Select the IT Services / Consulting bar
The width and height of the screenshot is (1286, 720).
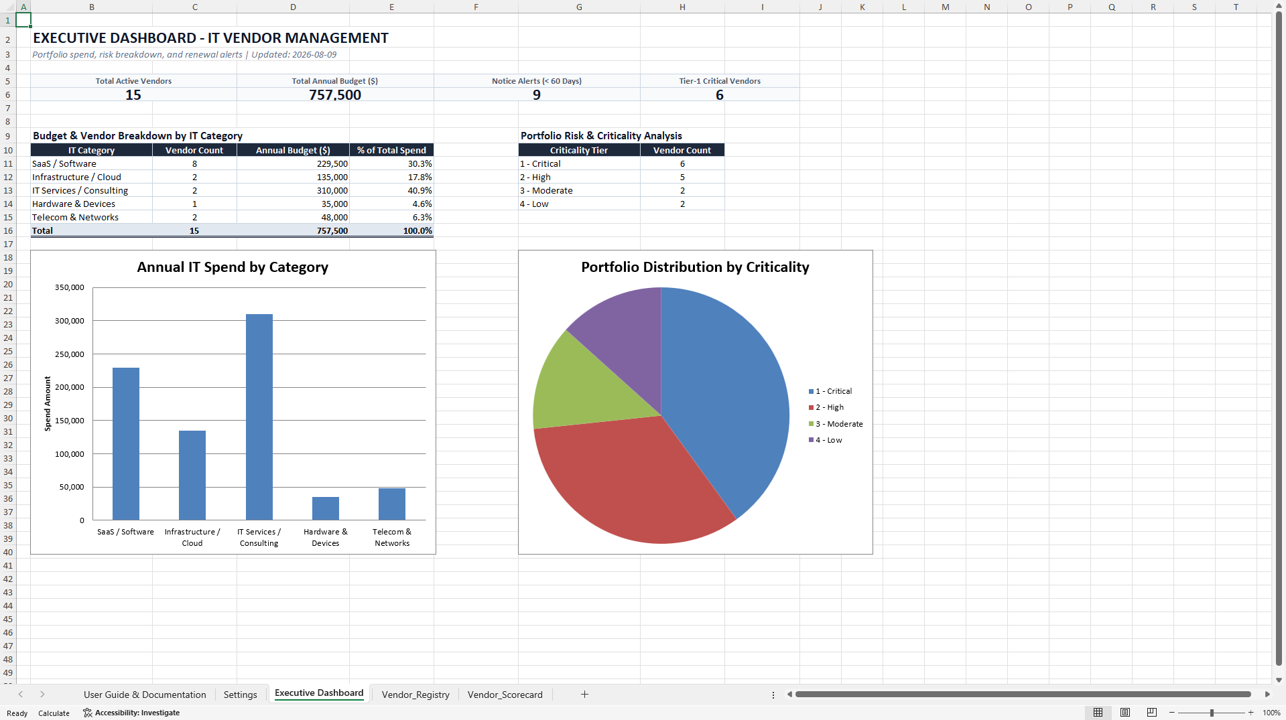tap(259, 417)
